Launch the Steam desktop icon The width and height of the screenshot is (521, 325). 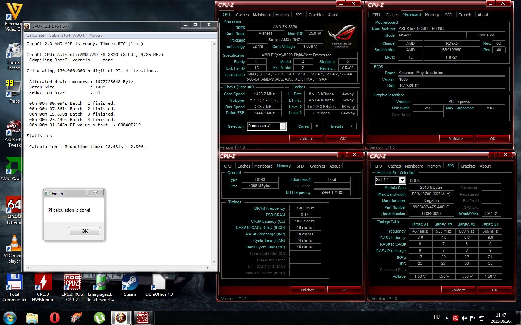pyautogui.click(x=130, y=286)
